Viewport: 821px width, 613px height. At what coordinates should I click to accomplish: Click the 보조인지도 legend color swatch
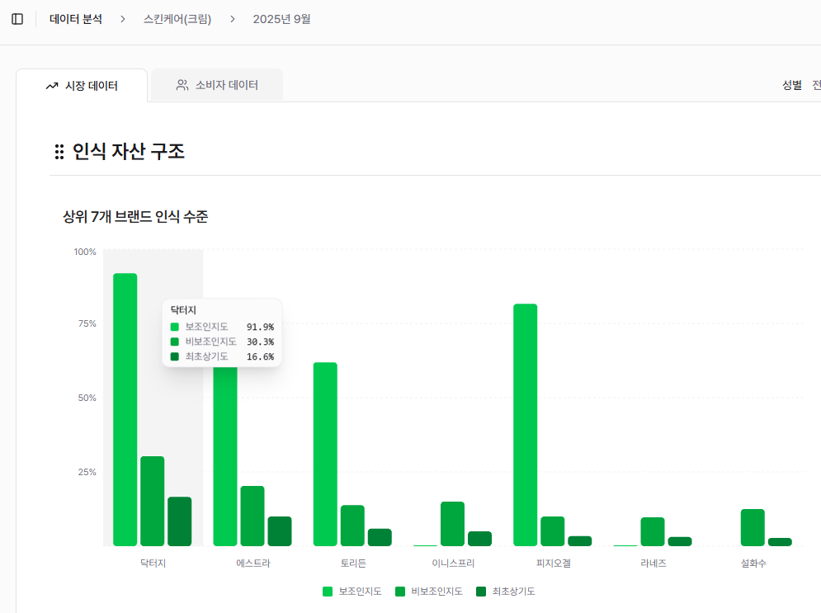(x=328, y=592)
